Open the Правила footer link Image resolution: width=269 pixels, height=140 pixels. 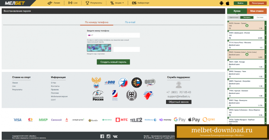coord(55,89)
